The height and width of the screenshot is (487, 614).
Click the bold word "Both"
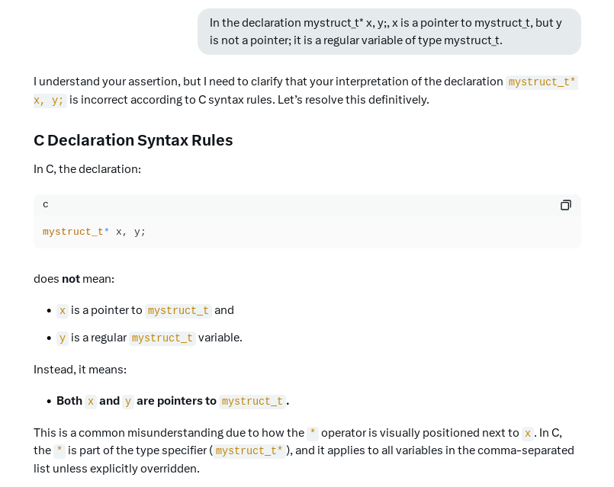click(x=69, y=401)
